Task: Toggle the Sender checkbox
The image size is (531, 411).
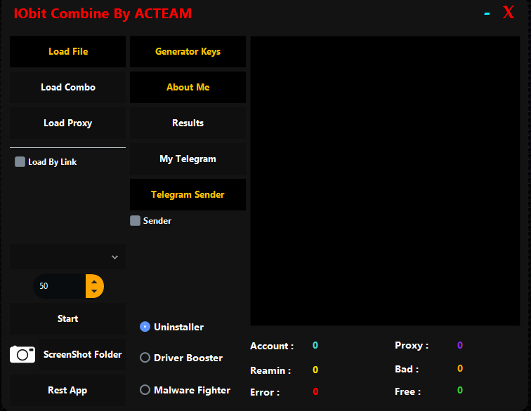Action: pyautogui.click(x=135, y=220)
